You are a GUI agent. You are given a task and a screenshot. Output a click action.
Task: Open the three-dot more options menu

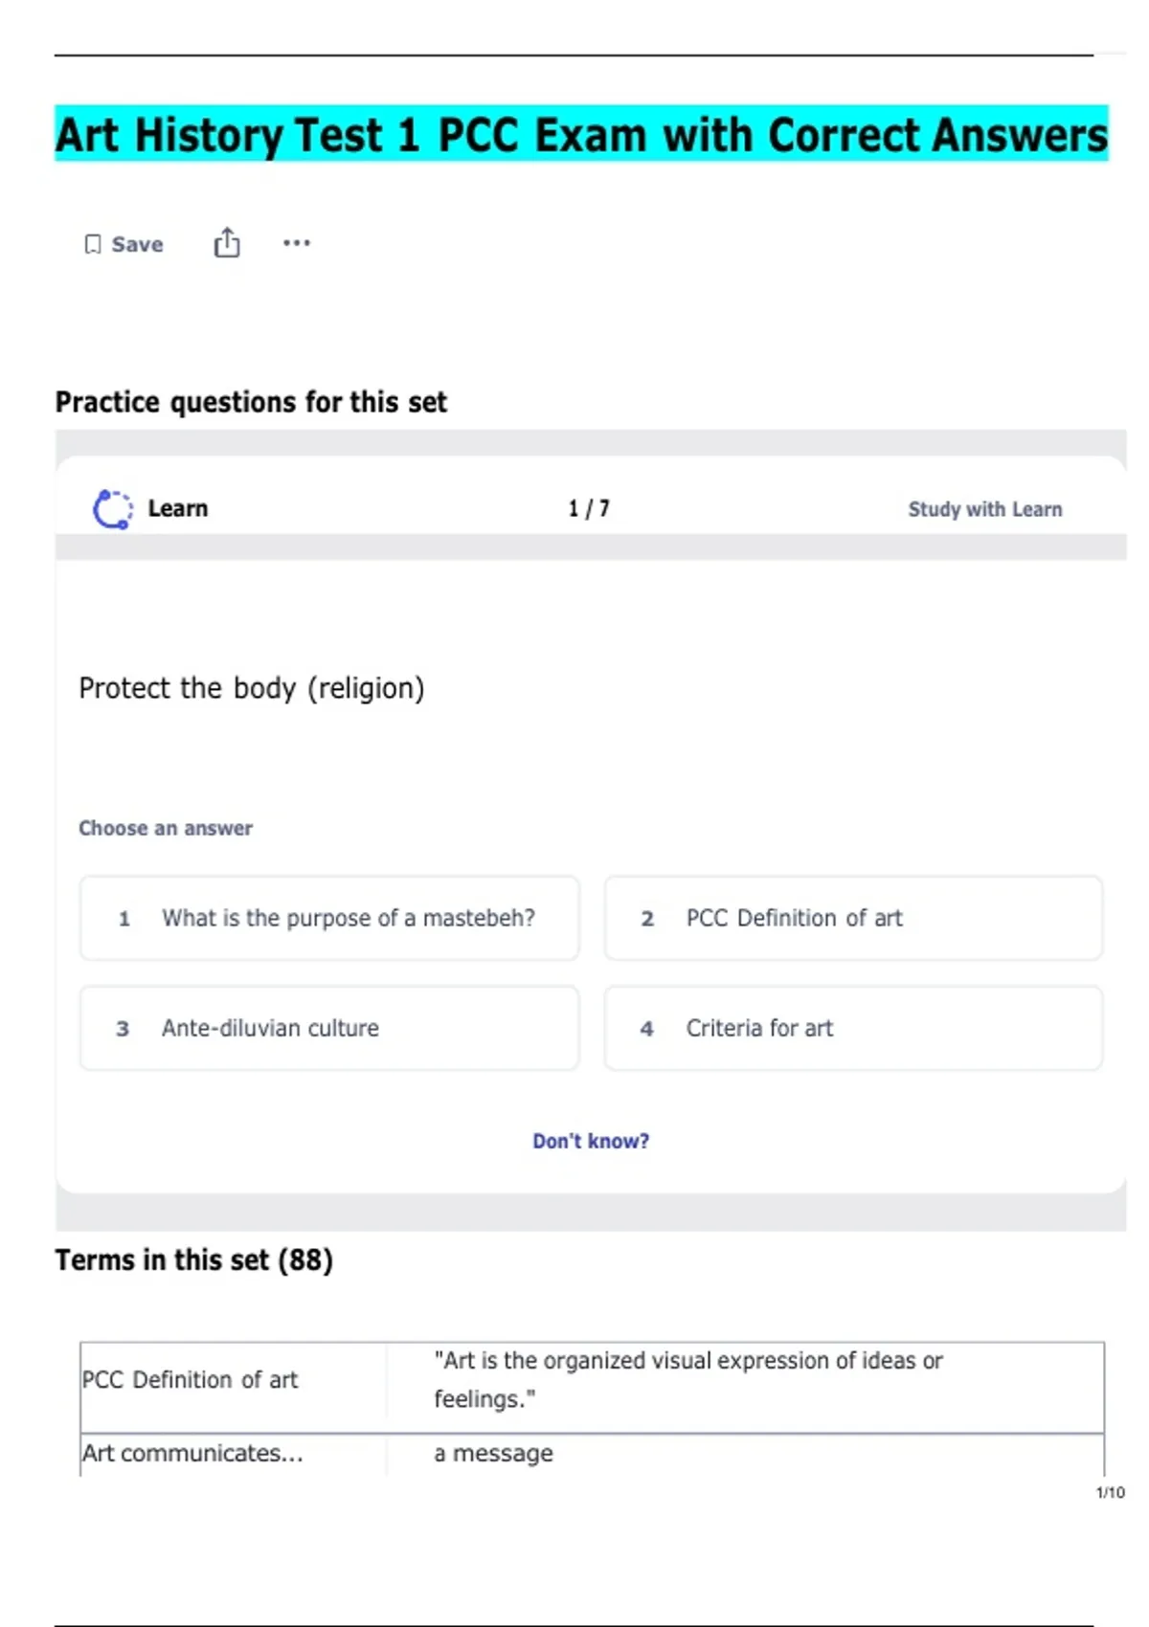tap(296, 243)
